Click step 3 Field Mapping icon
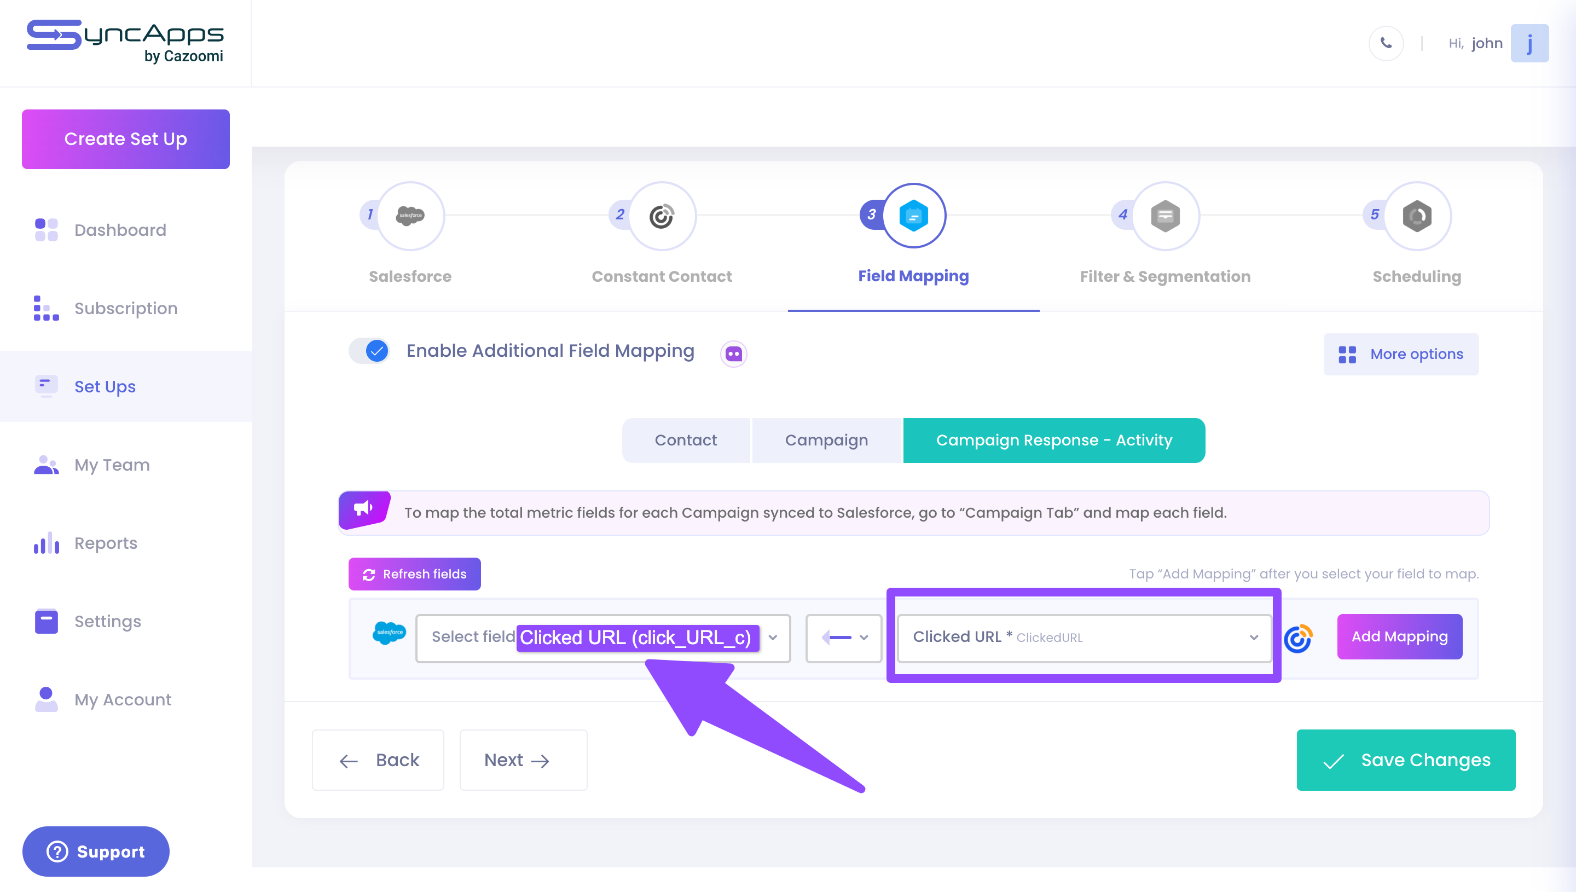The height and width of the screenshot is (892, 1576). point(913,216)
